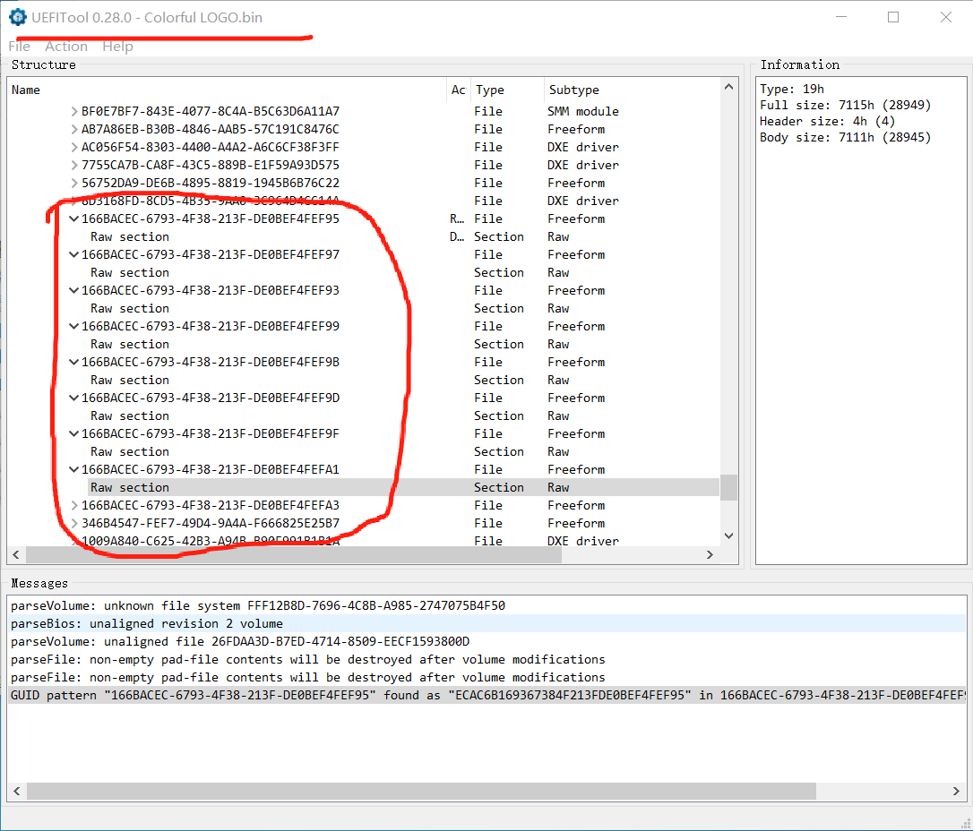Expand BF0E7BF7-843E-4077 SMM module entry

pos(73,112)
